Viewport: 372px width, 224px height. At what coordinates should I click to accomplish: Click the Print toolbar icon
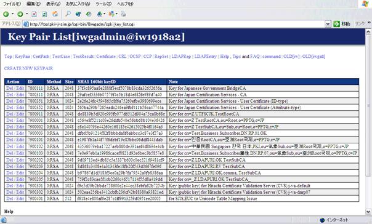tap(123, 14)
